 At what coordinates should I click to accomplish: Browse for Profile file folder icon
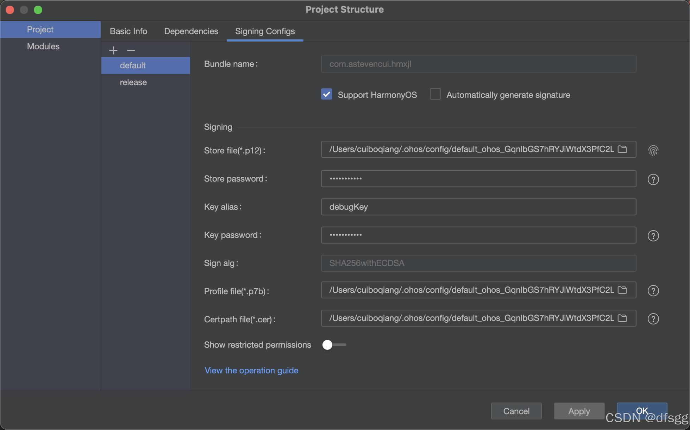click(x=622, y=290)
